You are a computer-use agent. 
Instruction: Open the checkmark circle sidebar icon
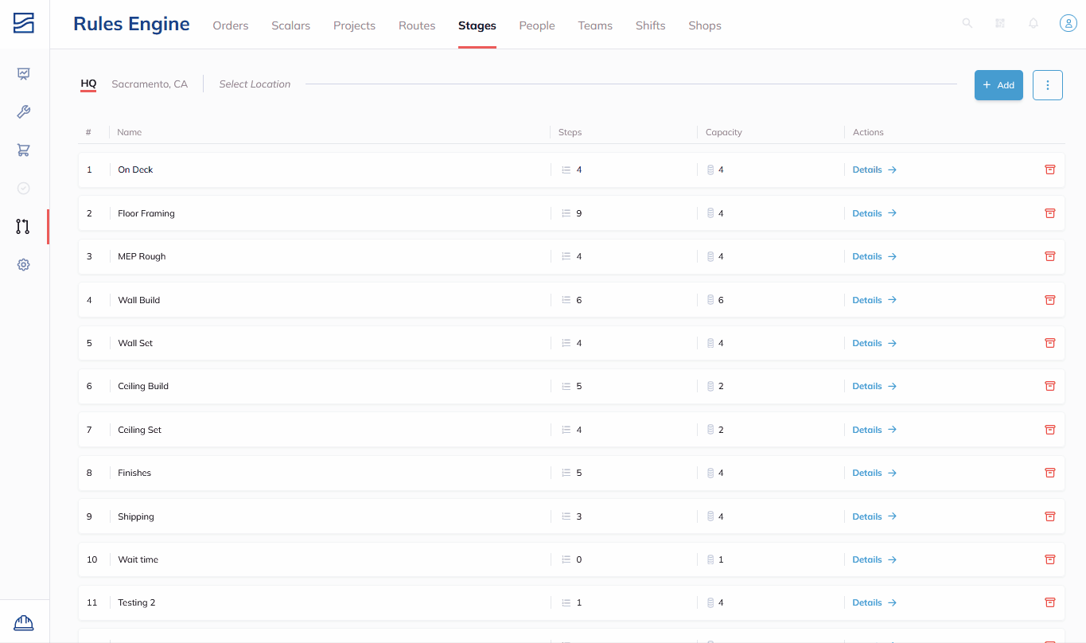click(24, 189)
